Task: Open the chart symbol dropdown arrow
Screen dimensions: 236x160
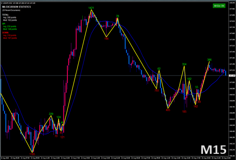Action: 2,3
